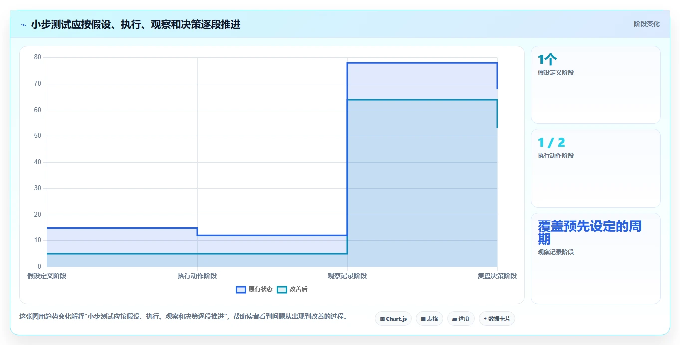Click the lightning icon beside the title
The width and height of the screenshot is (680, 345).
(x=23, y=25)
